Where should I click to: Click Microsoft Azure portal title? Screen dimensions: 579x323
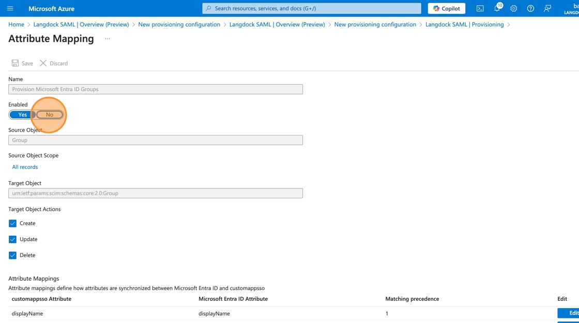51,8
